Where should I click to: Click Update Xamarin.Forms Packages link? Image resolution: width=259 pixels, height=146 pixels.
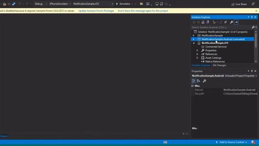coord(96,11)
